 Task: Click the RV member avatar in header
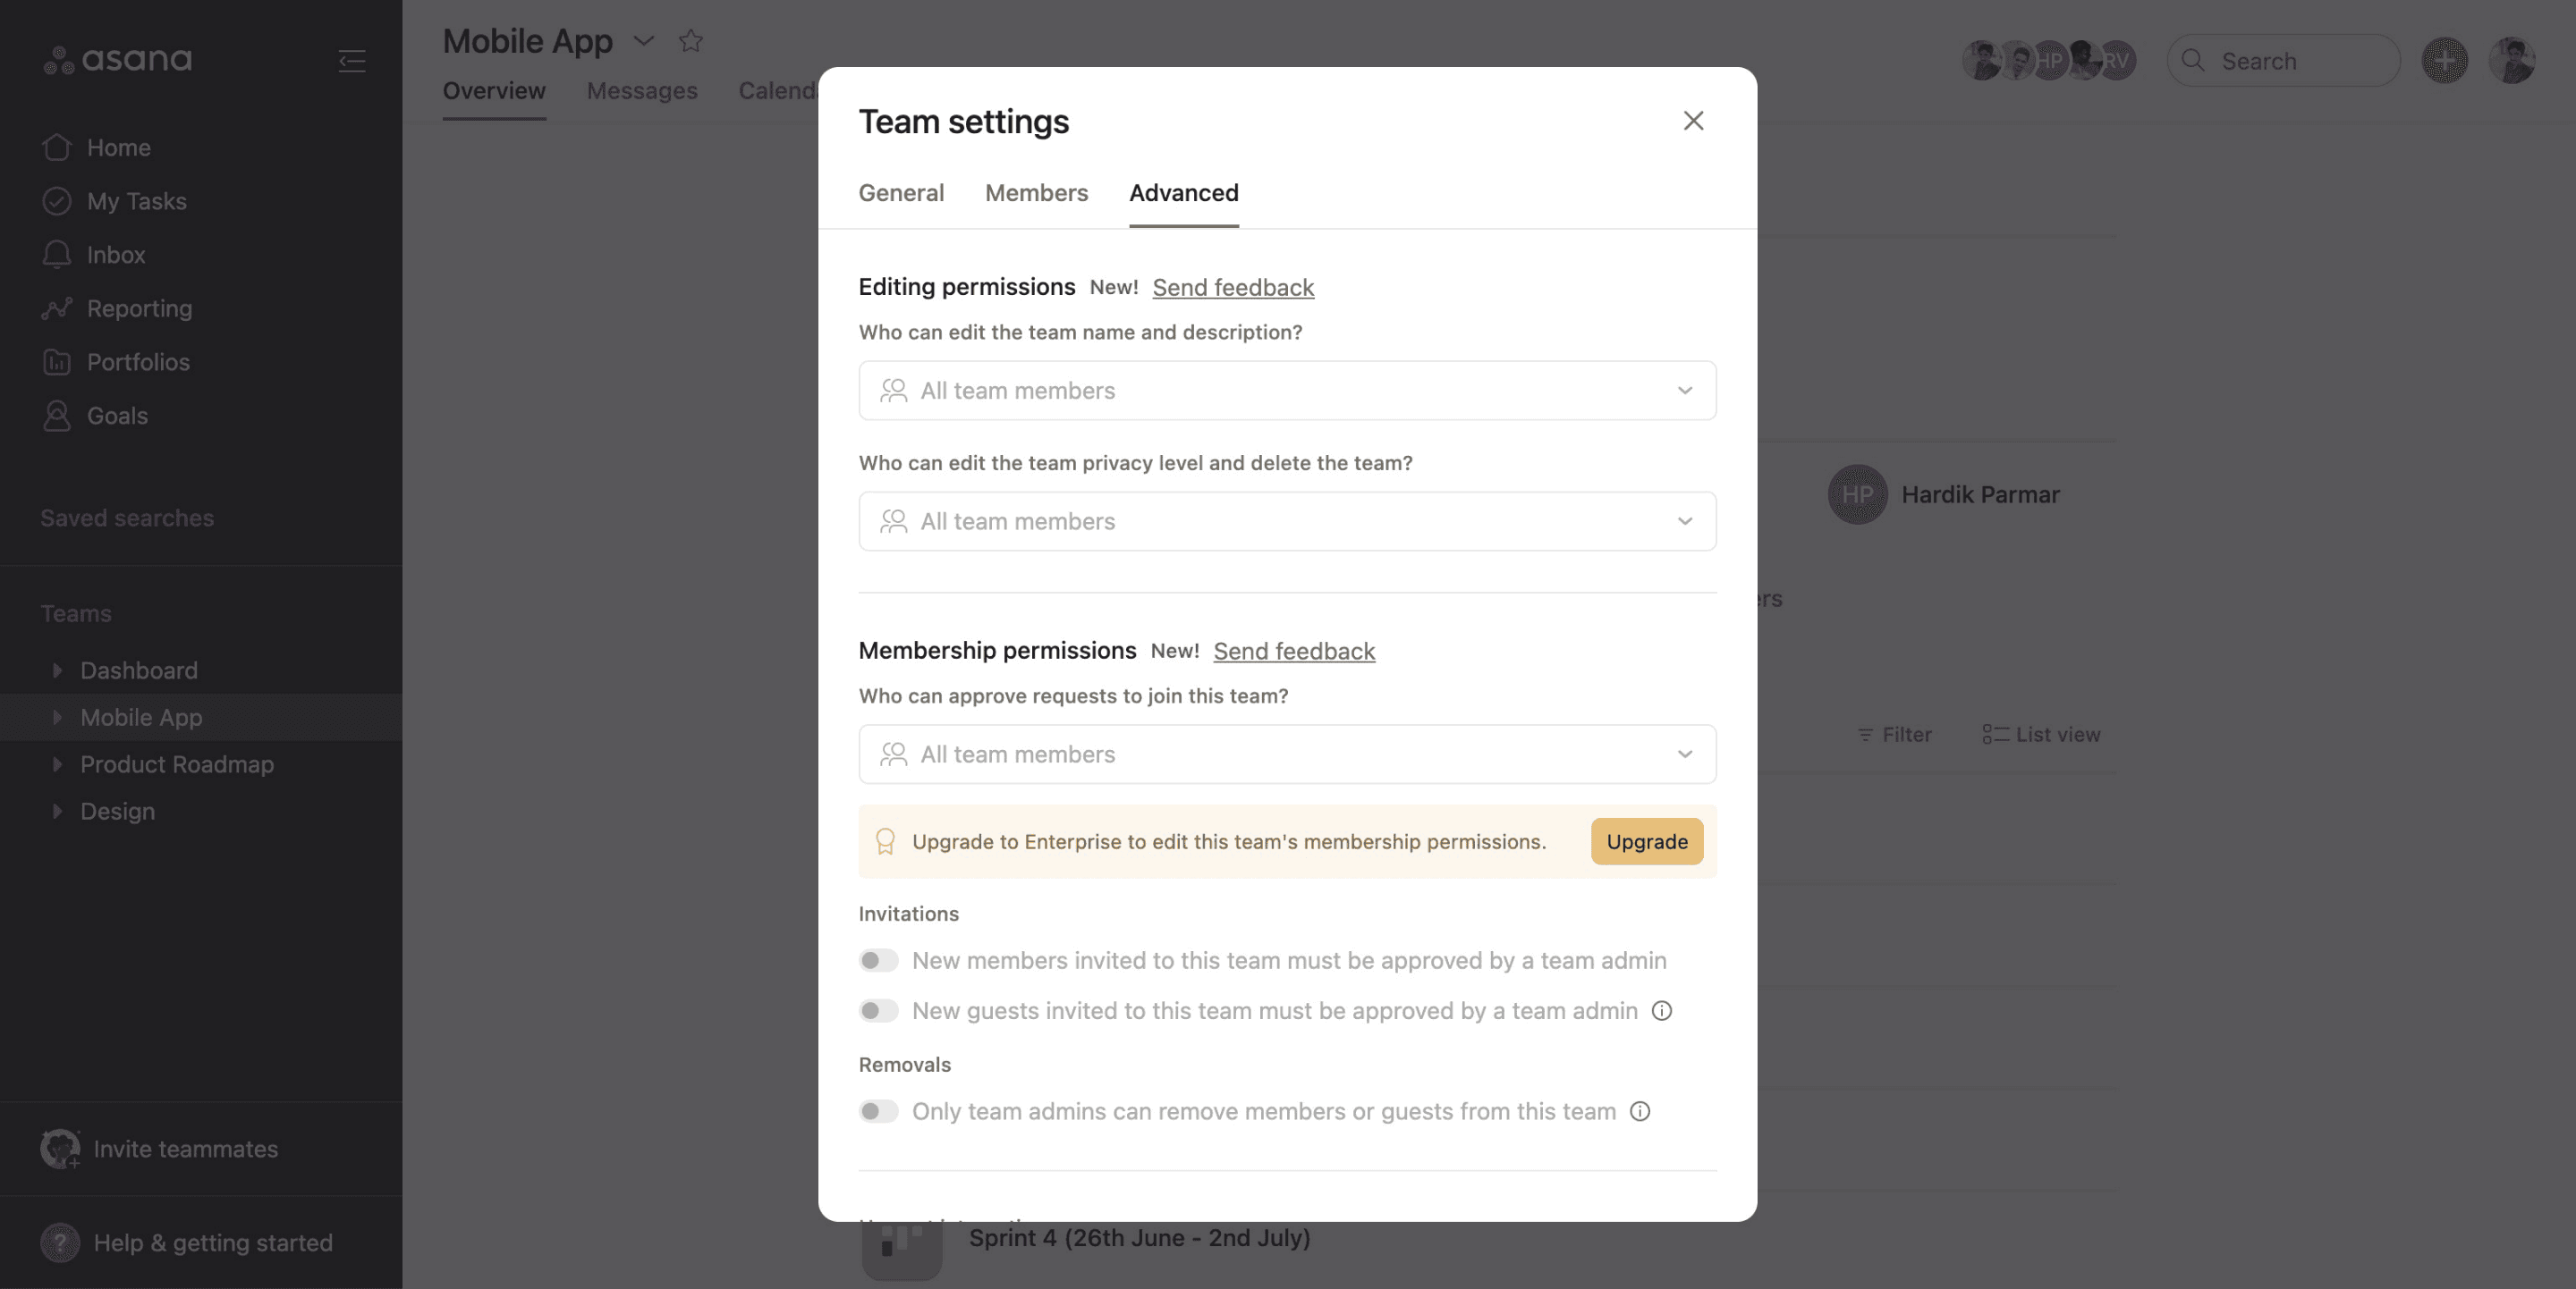coord(2116,61)
